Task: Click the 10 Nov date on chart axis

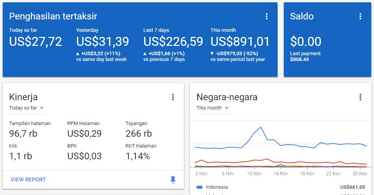Action: click(x=254, y=174)
